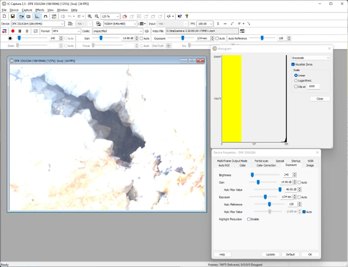The height and width of the screenshot is (267, 348).
Task: Click the Default button in Device Properties
Action: [290, 254]
